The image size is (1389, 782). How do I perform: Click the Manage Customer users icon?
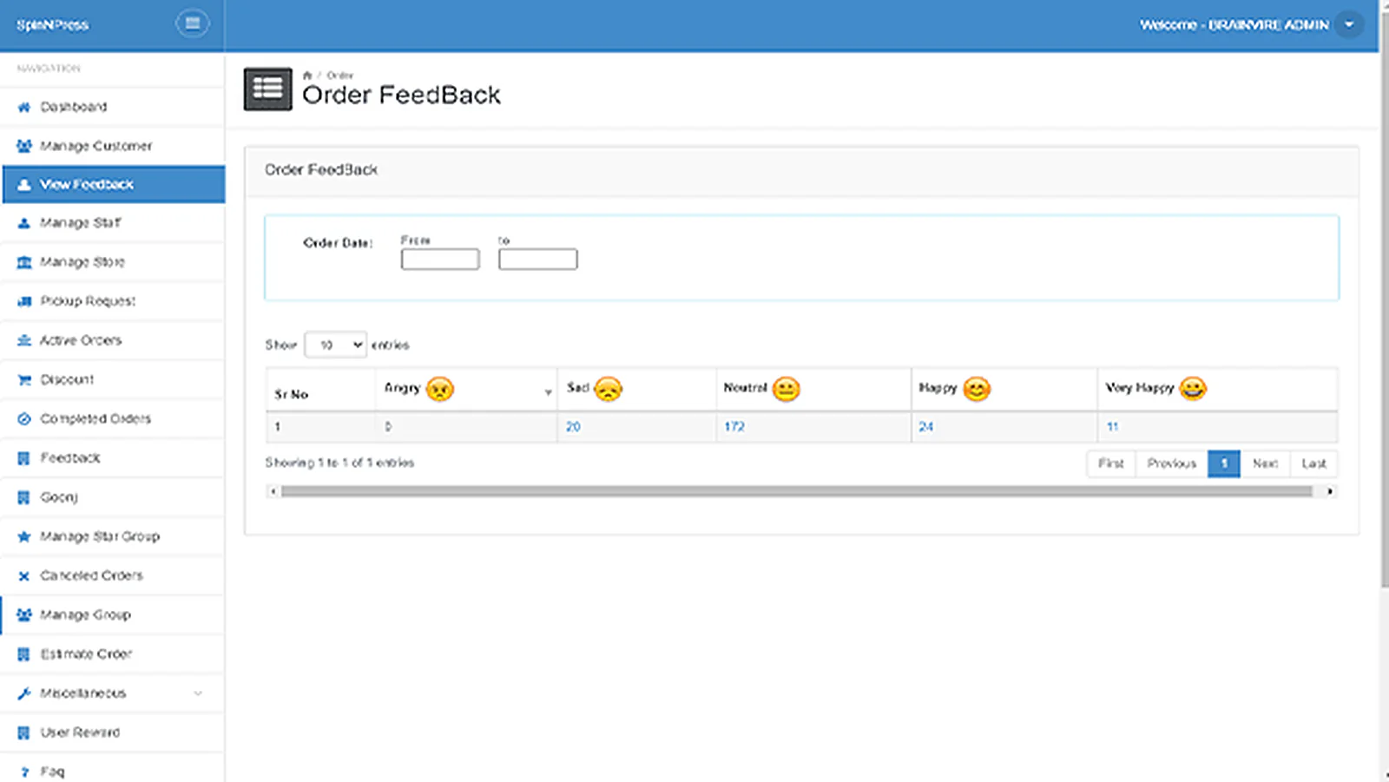point(24,147)
